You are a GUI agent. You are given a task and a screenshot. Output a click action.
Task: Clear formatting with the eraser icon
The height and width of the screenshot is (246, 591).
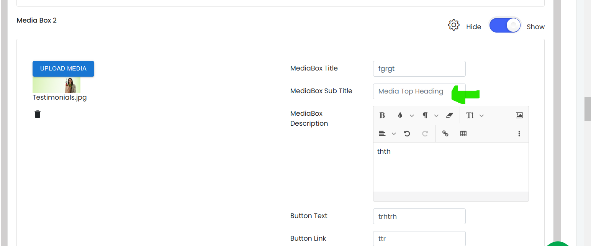pos(450,115)
